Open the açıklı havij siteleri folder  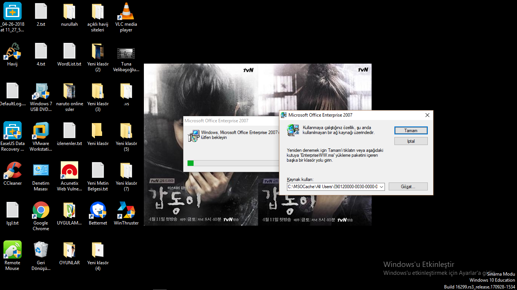coord(98,17)
